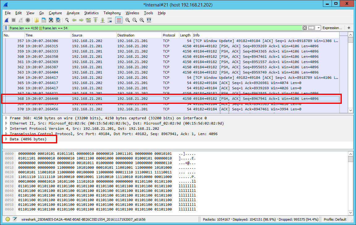The image size is (356, 225).
Task: Find a packet with magnifier icon
Action: [x=67, y=20]
